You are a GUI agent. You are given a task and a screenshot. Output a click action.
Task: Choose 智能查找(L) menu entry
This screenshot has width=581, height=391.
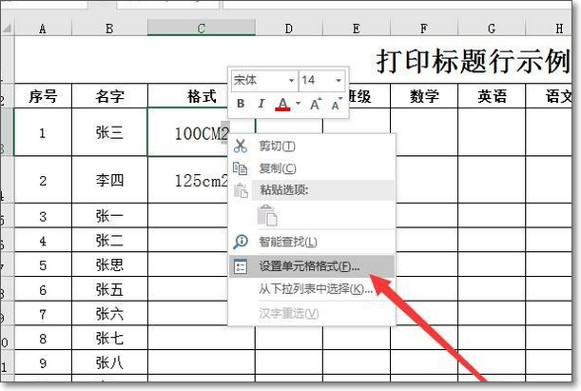click(x=288, y=242)
